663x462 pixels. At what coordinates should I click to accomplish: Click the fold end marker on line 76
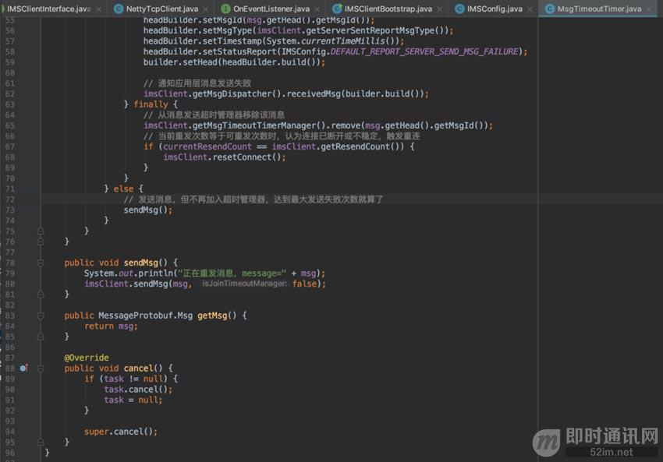[x=41, y=242]
